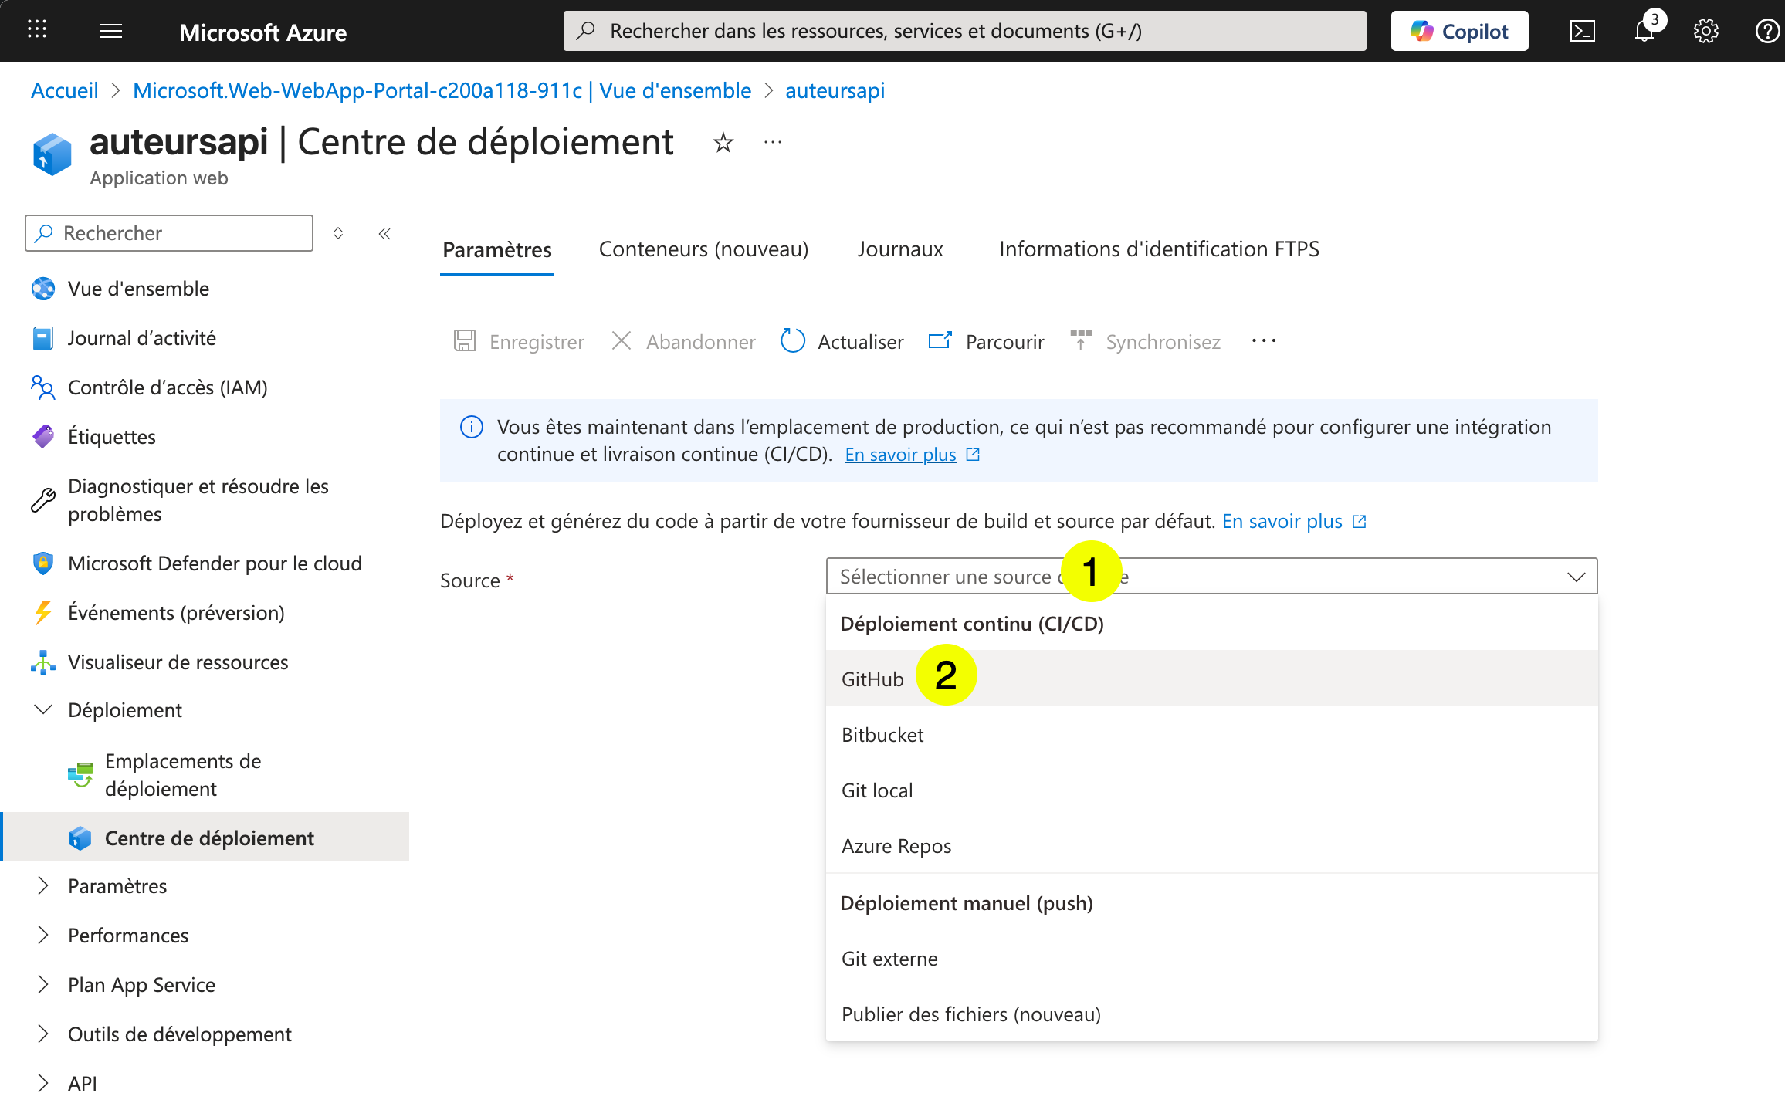The image size is (1785, 1110).
Task: Click the Parcourir browse icon
Action: coord(940,340)
